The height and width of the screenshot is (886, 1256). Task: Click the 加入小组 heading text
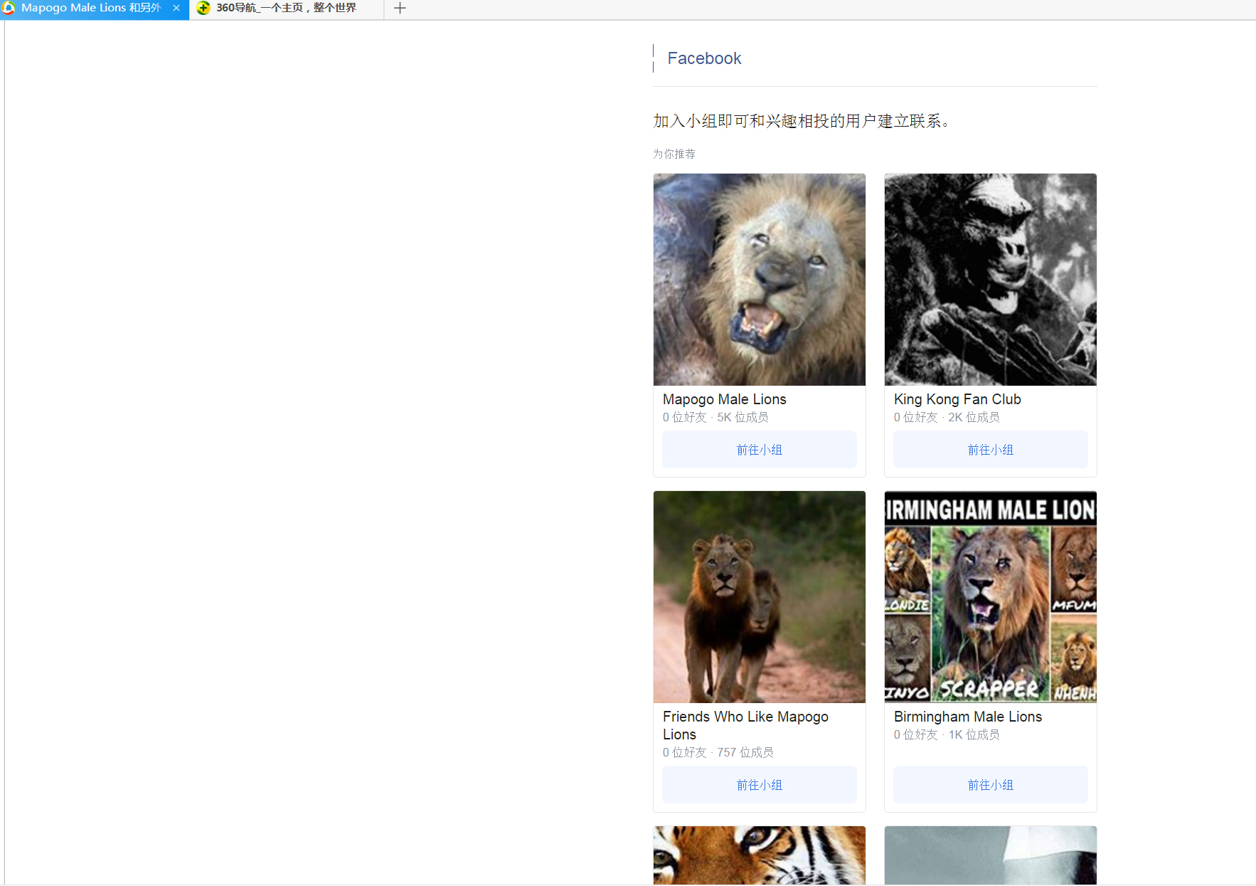tap(802, 121)
